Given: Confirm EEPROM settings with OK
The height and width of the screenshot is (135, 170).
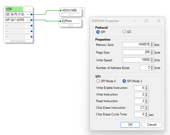Looking at the screenshot, I should tap(130, 125).
